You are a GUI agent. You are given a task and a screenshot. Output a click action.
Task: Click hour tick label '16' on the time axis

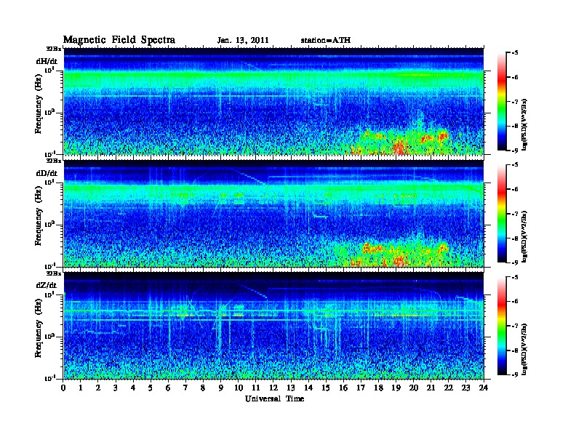tap(343, 388)
